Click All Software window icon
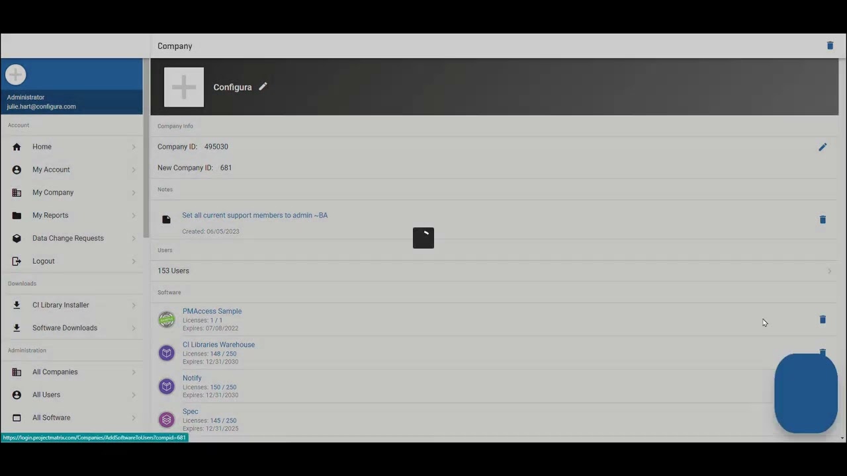Image resolution: width=847 pixels, height=476 pixels. tap(17, 418)
